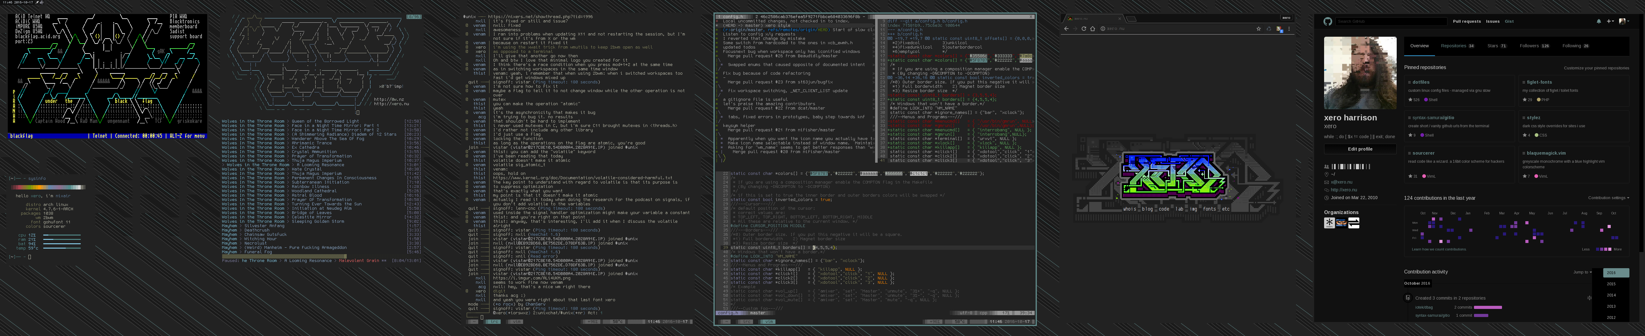Bookmark page with star icon
Screen dimensions: 1645x336
(1259, 29)
